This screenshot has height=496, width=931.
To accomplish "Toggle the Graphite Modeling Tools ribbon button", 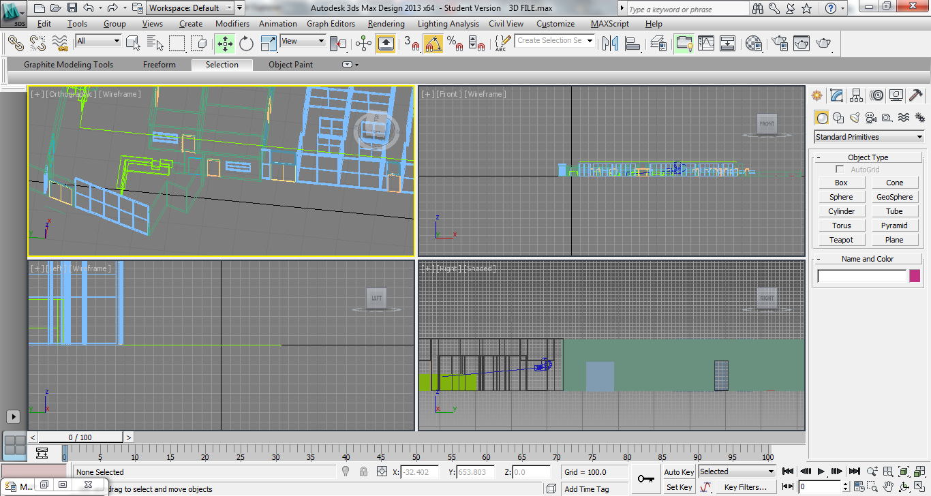I will [x=684, y=44].
